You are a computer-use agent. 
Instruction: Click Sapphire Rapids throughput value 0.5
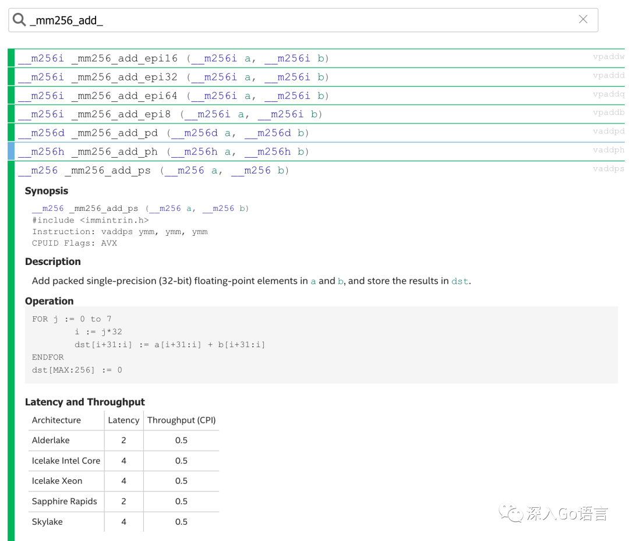click(x=181, y=501)
